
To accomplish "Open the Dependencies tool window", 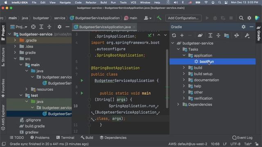I will (x=113, y=138).
